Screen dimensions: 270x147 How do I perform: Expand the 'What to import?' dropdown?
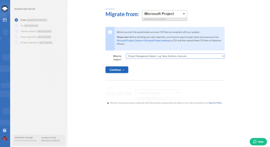tap(175, 56)
